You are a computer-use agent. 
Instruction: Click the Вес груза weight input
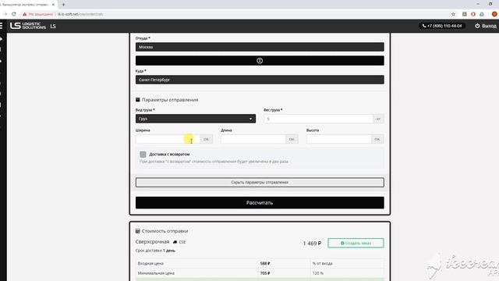click(318, 119)
